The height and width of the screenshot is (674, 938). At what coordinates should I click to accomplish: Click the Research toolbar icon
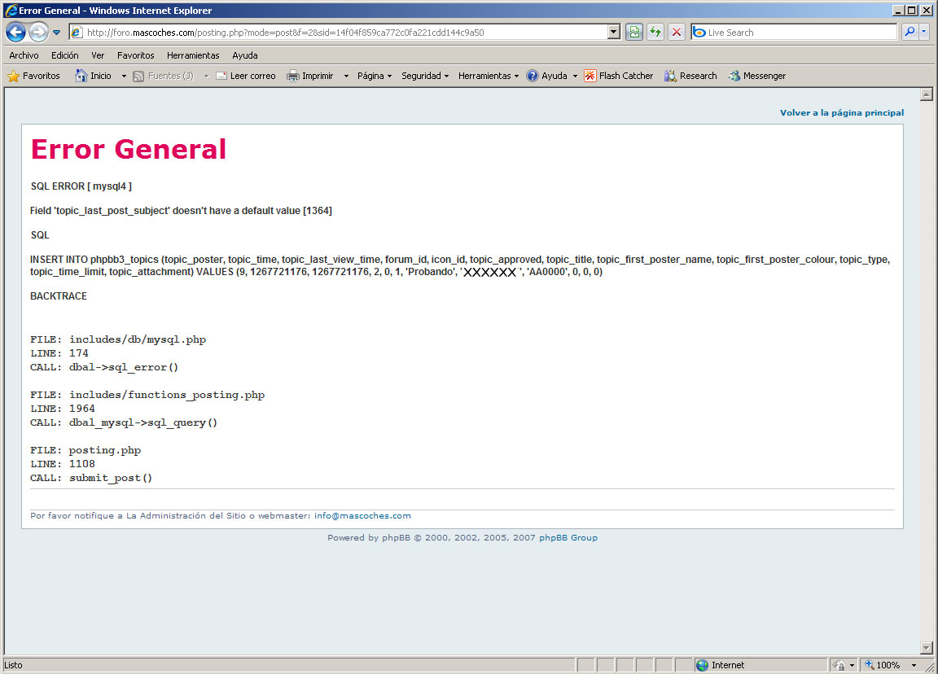[x=671, y=76]
